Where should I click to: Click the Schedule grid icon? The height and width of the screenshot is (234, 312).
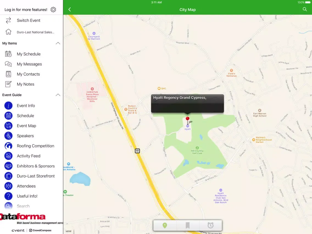coord(8,116)
